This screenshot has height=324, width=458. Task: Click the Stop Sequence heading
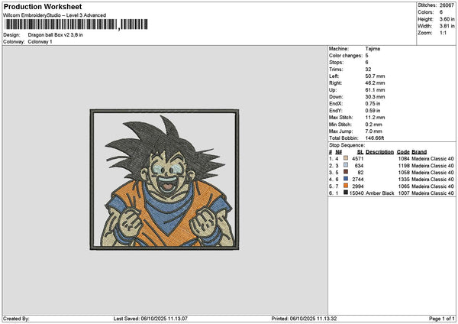click(347, 144)
